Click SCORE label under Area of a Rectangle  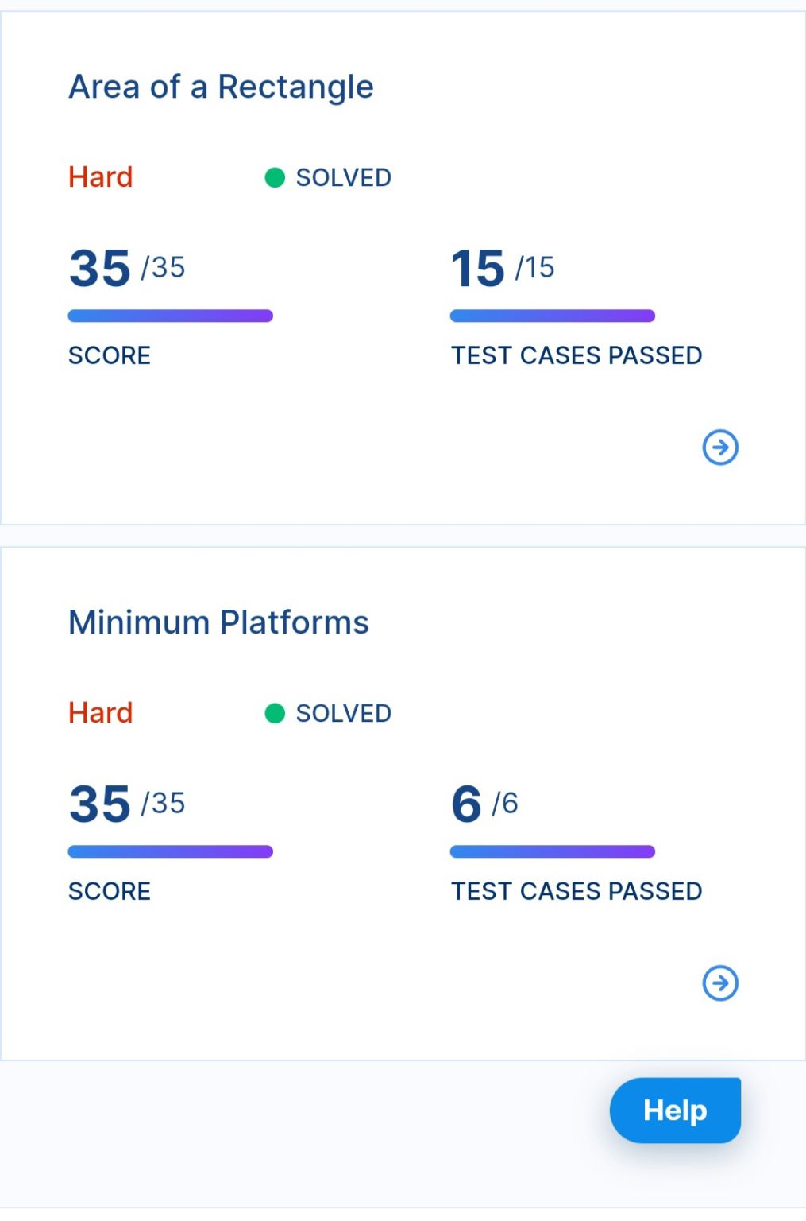110,355
